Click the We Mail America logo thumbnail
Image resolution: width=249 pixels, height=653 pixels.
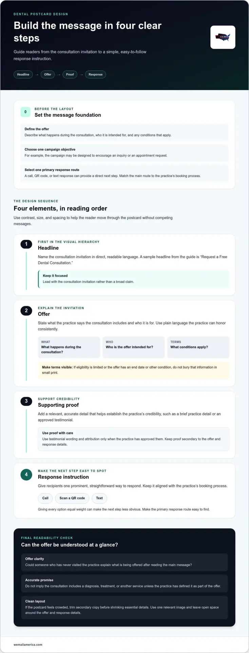click(223, 37)
